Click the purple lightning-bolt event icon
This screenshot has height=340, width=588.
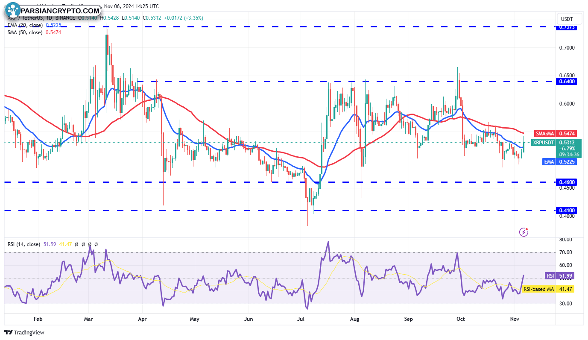tap(524, 232)
